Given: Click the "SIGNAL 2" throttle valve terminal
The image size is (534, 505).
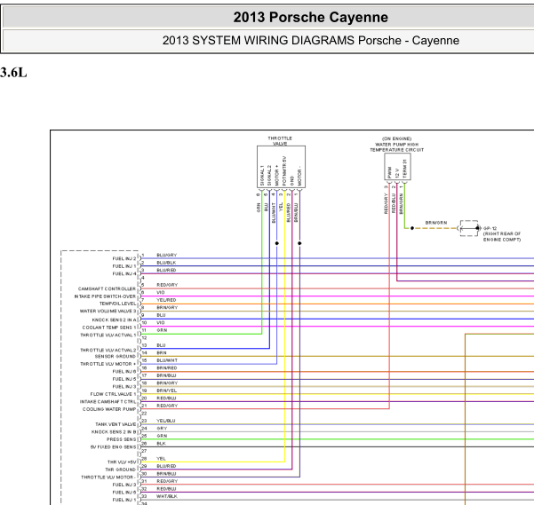Looking at the screenshot, I should click(269, 176).
